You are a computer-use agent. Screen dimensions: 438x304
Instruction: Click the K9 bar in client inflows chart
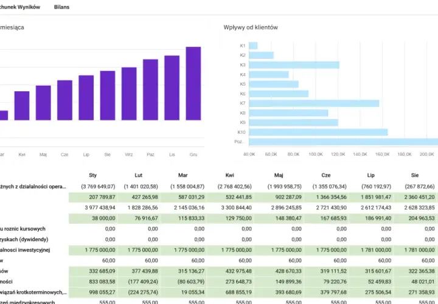click(294, 123)
